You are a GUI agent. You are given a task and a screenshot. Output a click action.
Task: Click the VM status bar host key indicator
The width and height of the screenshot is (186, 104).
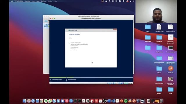(130, 83)
